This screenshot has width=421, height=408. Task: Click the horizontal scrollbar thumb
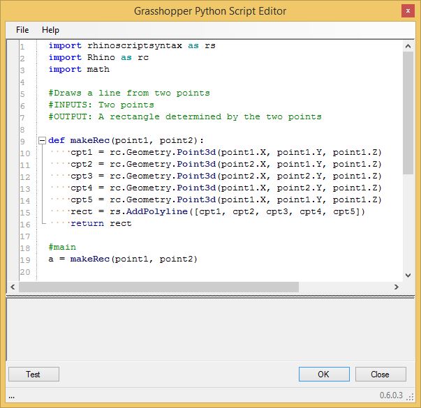tap(158, 287)
